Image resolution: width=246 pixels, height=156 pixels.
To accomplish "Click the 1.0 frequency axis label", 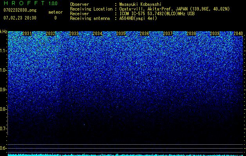I will (3, 70).
